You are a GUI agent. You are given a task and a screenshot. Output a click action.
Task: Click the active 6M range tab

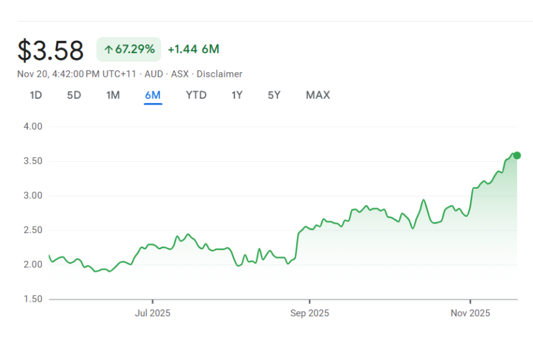pos(153,95)
